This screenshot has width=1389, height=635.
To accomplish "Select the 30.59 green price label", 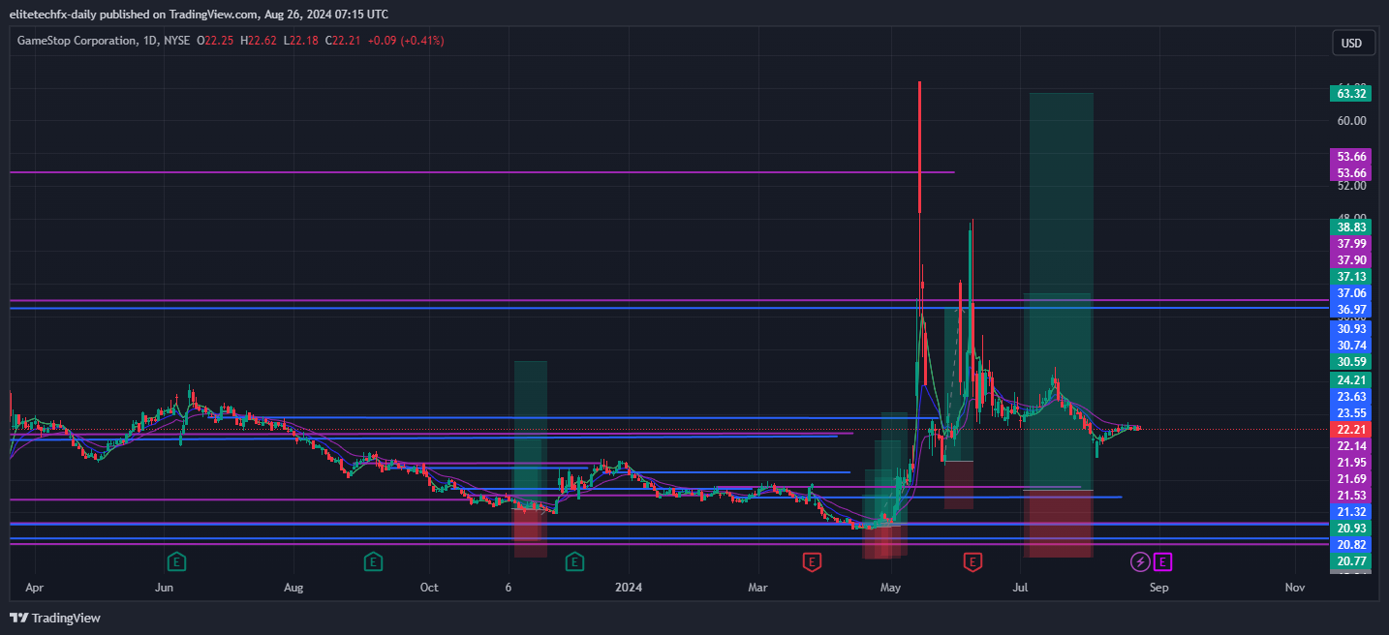I will click(1350, 362).
